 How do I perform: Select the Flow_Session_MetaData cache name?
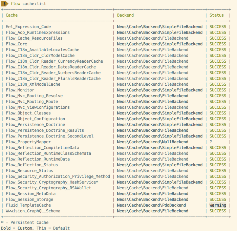[31, 194]
